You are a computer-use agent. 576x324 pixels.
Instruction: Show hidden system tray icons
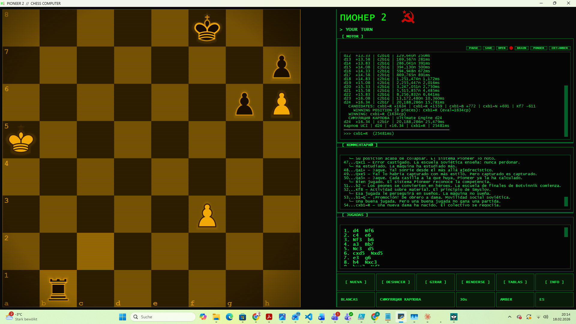pyautogui.click(x=510, y=317)
